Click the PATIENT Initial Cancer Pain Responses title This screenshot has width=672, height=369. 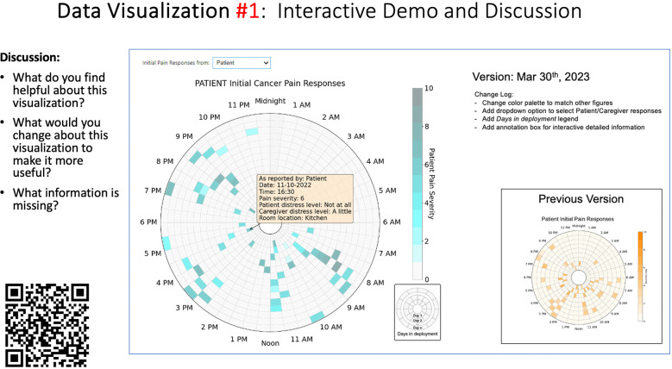[x=270, y=83]
